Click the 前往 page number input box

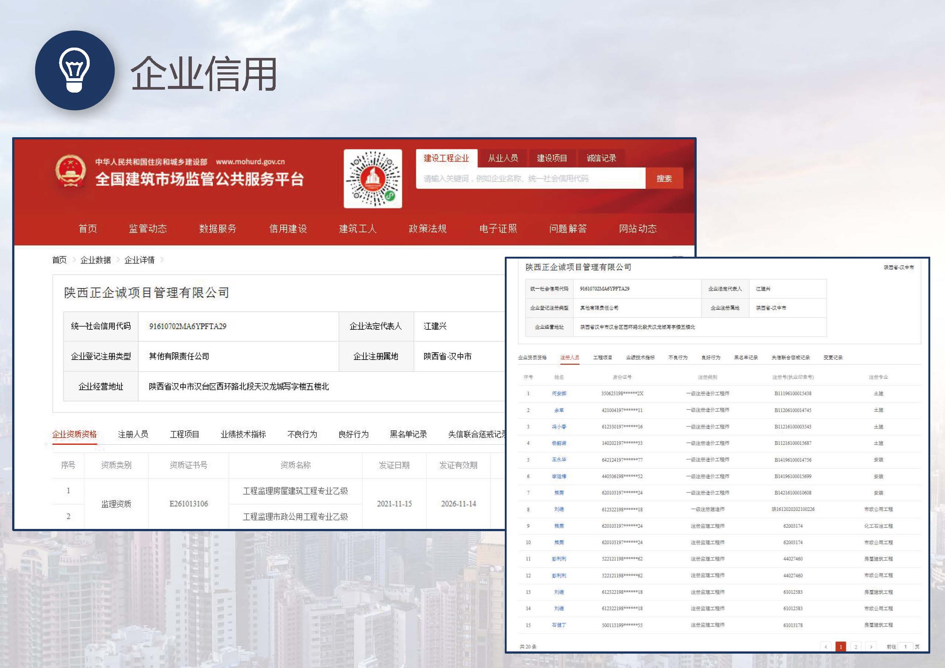pyautogui.click(x=905, y=647)
